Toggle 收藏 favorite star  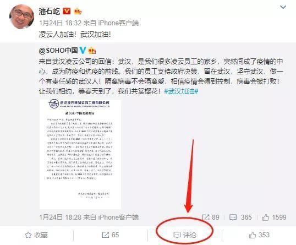pyautogui.click(x=36, y=235)
